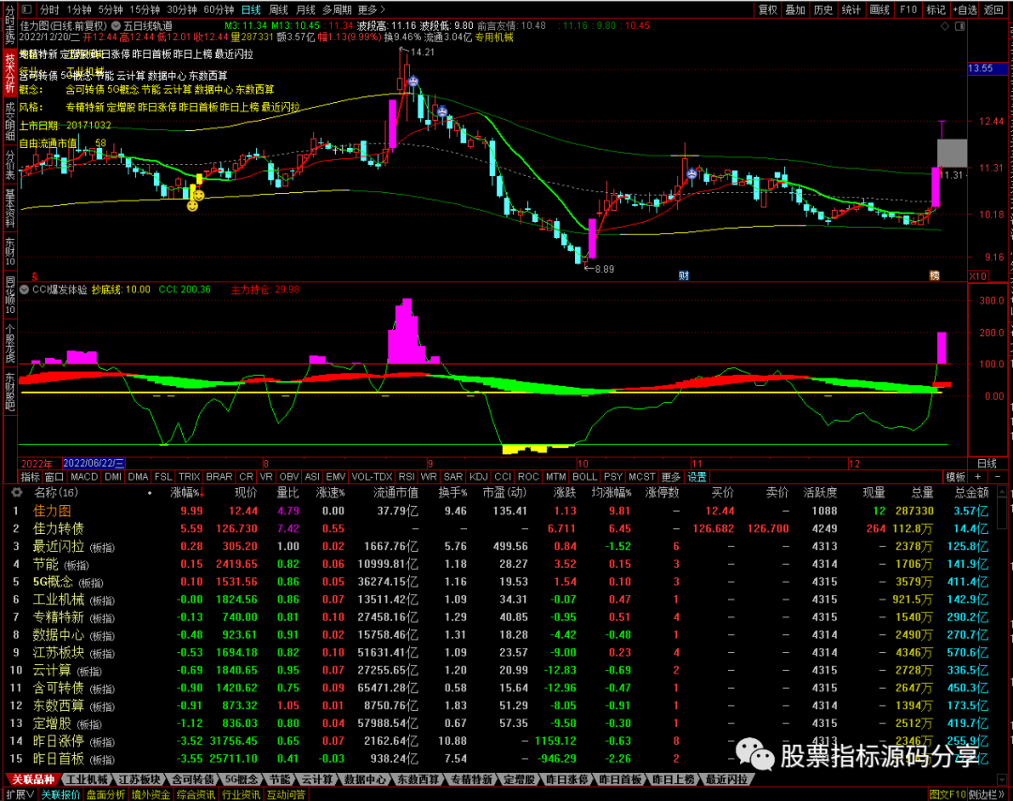Open the 日线 period selector beside the timeline
The height and width of the screenshot is (801, 1013).
coord(987,464)
